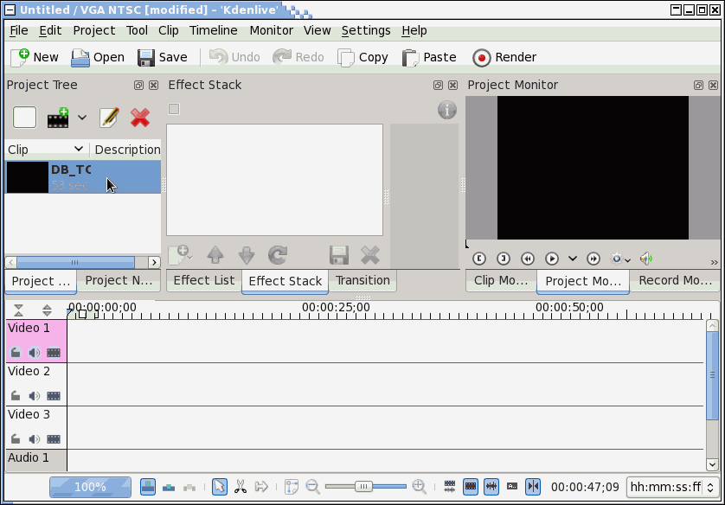725x505 pixels.
Task: Move effect up with the up arrow
Action: tap(215, 255)
